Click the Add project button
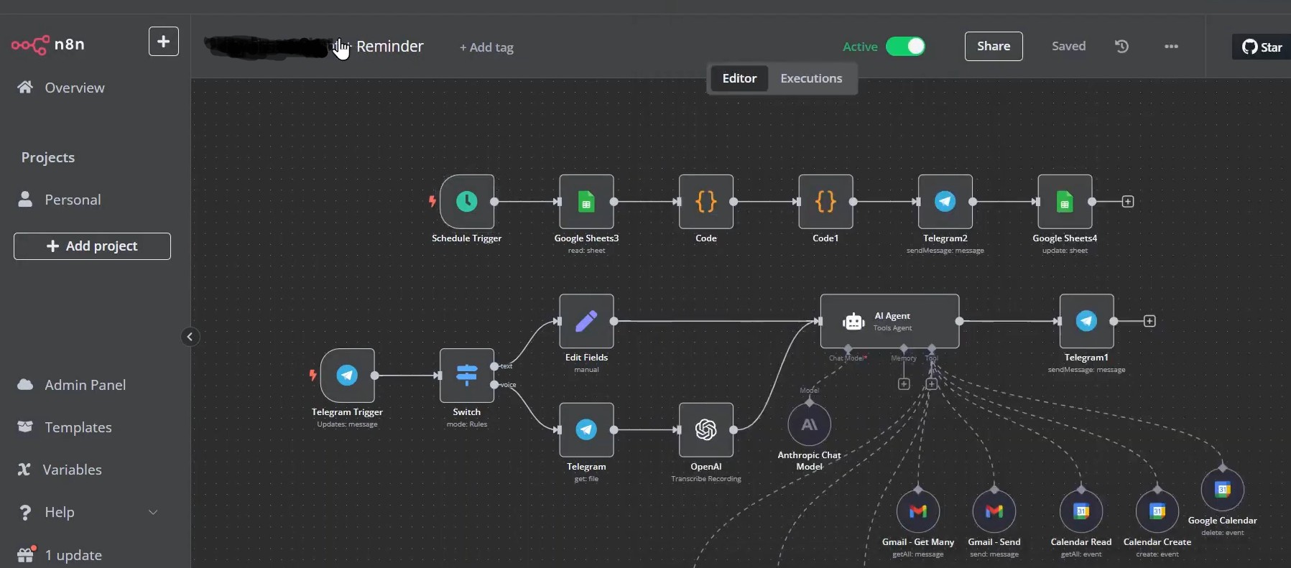1291x568 pixels. click(x=92, y=246)
